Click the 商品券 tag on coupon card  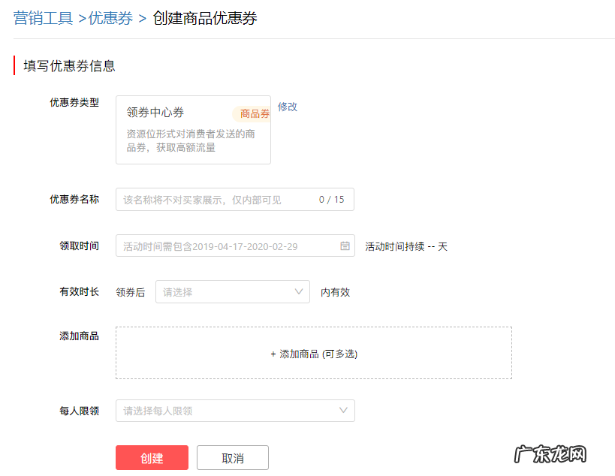pos(254,113)
